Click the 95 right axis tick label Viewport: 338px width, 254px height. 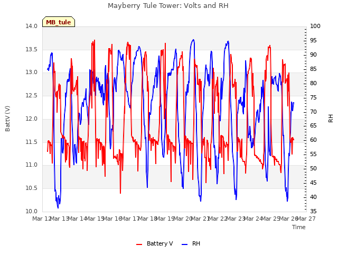pos(313,40)
